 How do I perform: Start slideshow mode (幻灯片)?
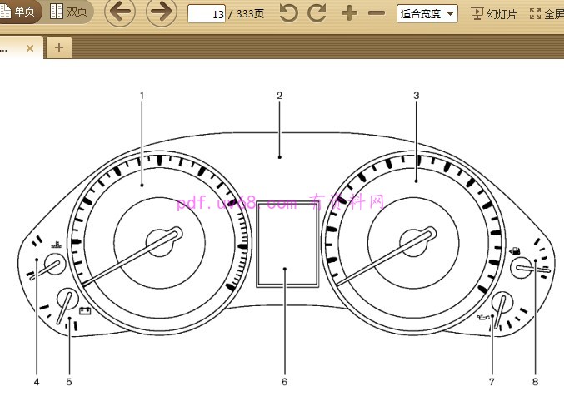pos(494,13)
